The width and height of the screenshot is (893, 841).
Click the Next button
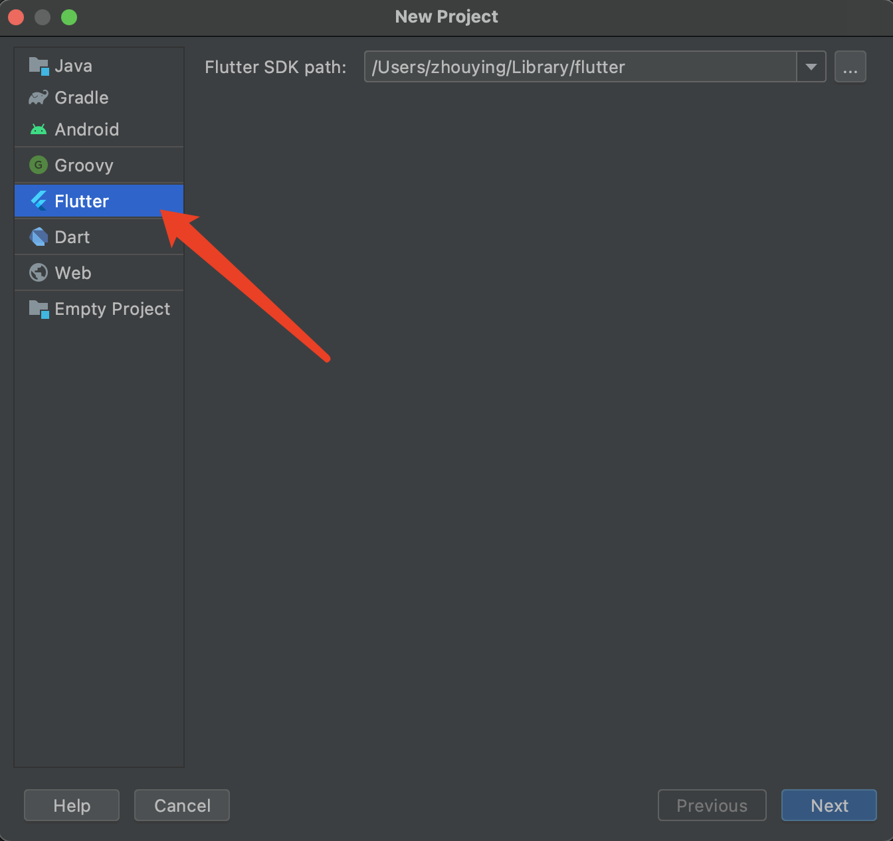coord(829,805)
